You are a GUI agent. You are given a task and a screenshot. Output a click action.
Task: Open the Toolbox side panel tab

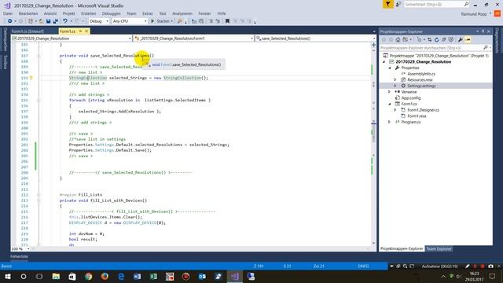[x=6, y=62]
